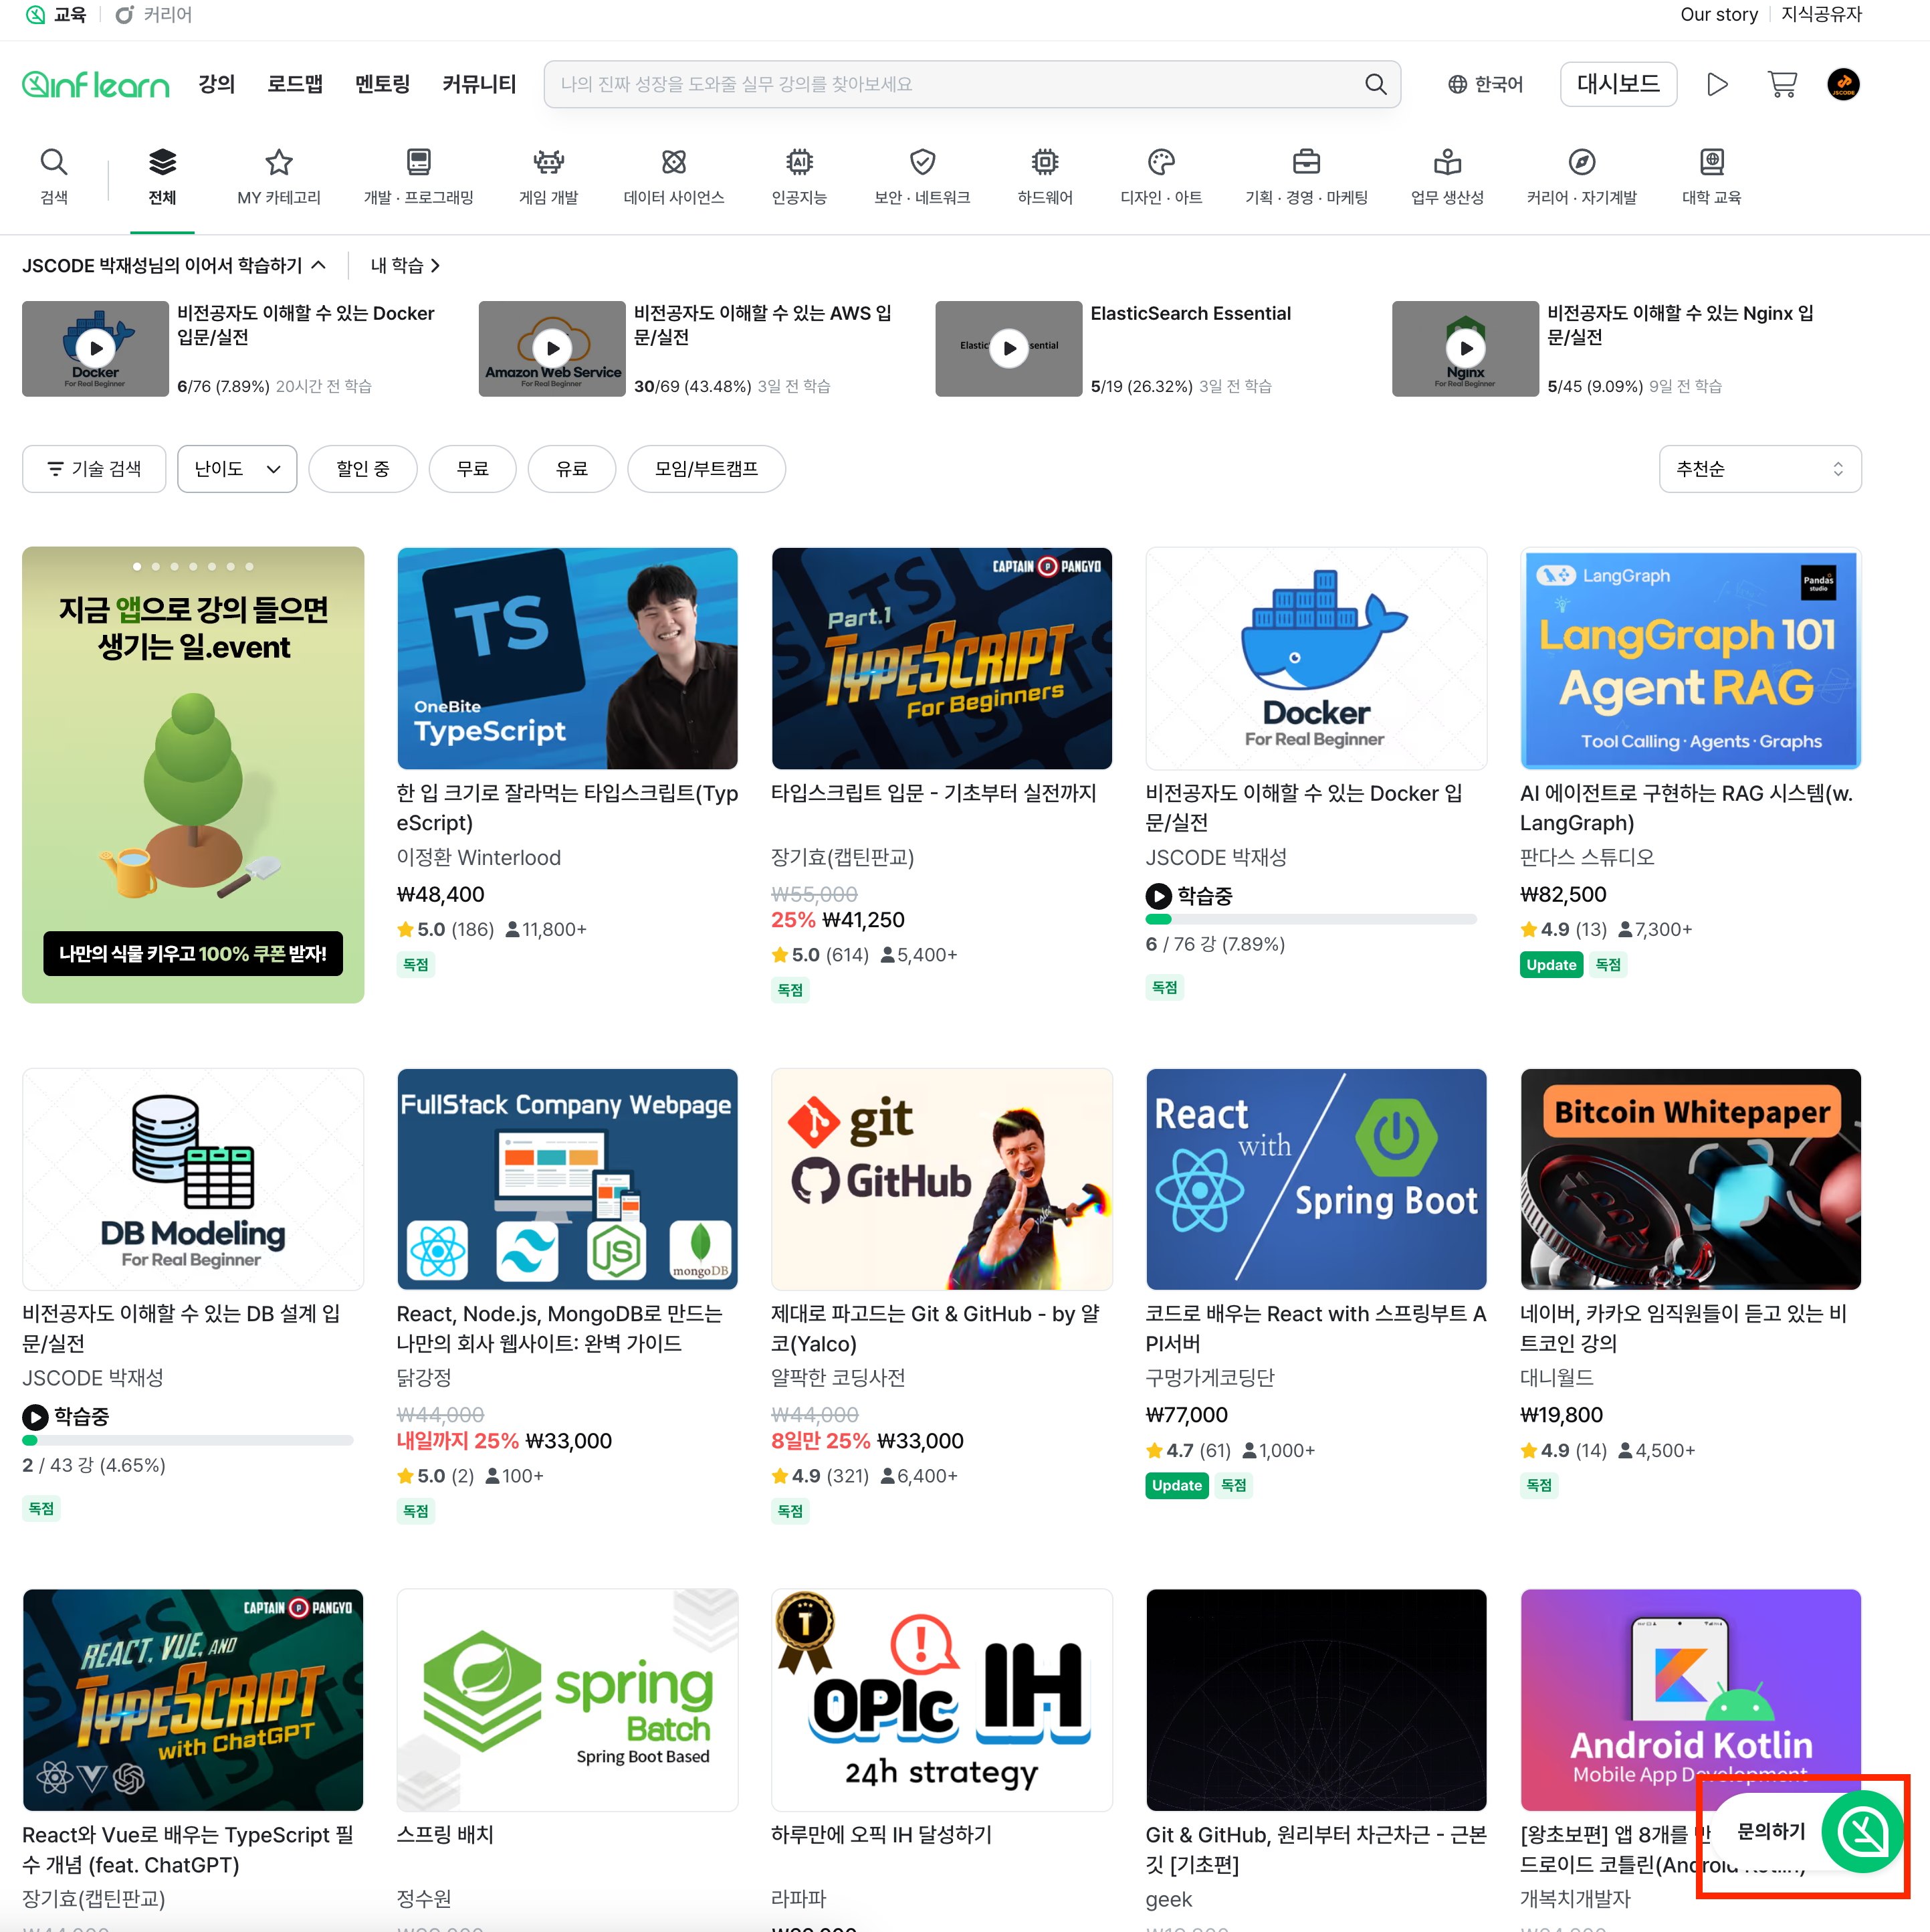
Task: Collapse the JSCODE 박재성님의 이어서 학습하기 section
Action: tap(175, 265)
